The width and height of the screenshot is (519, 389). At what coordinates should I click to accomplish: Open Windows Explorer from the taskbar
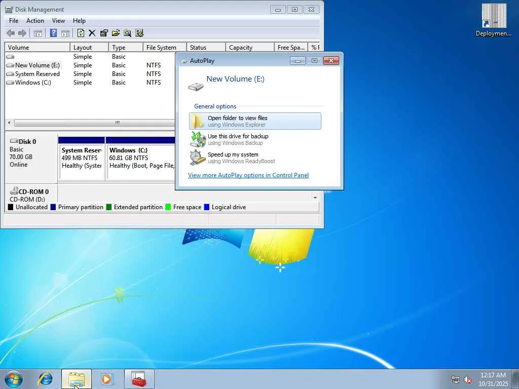tap(76, 379)
